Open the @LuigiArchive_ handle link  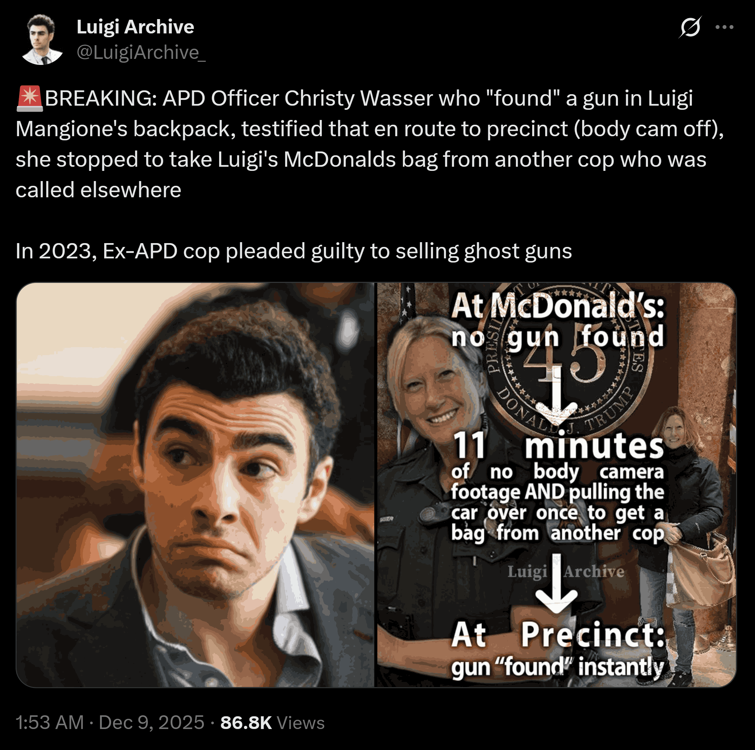coord(141,52)
